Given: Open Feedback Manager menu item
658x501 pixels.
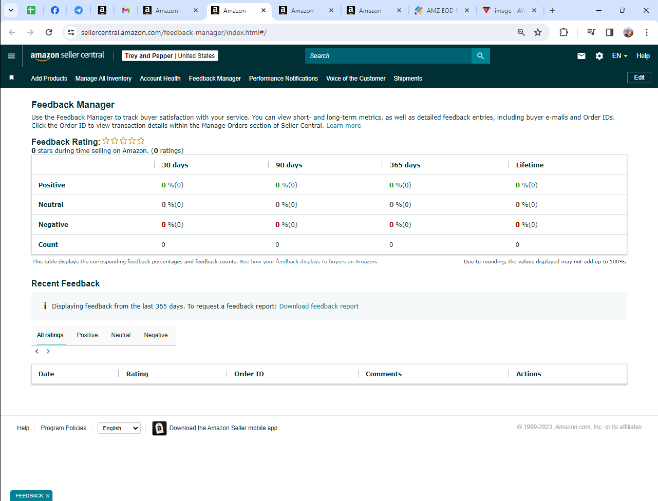Looking at the screenshot, I should [x=215, y=79].
